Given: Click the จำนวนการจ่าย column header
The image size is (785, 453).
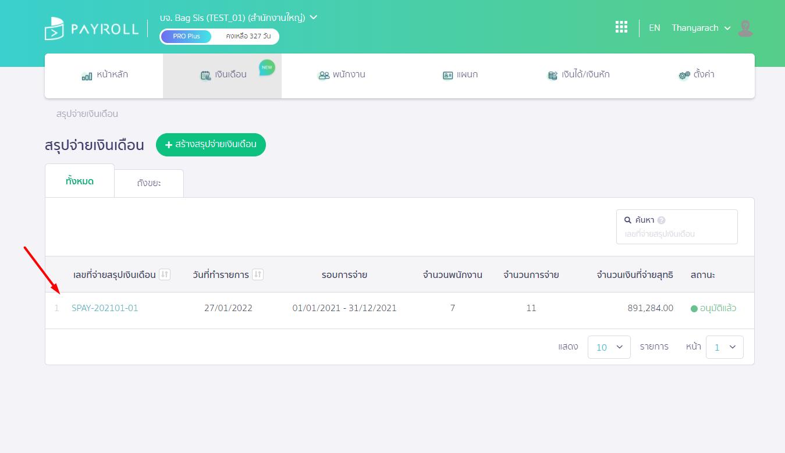Looking at the screenshot, I should [531, 274].
